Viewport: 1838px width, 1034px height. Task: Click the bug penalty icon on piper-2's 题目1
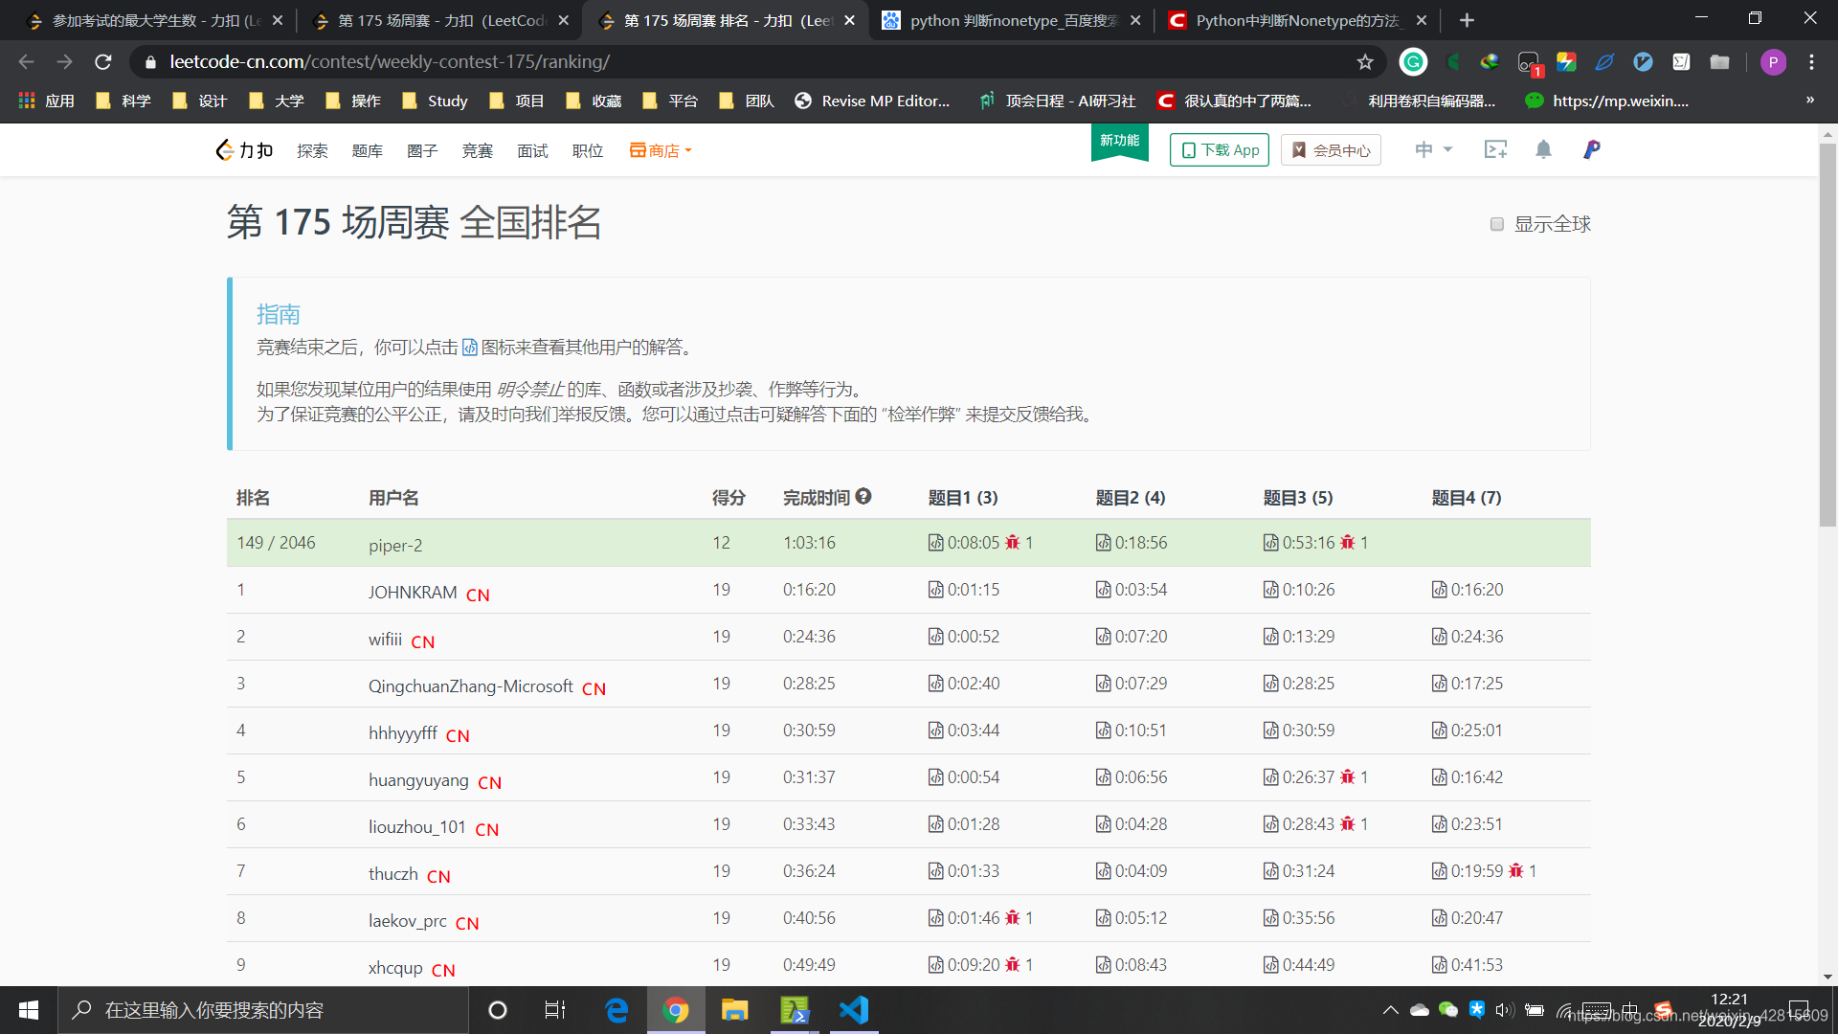click(1012, 543)
